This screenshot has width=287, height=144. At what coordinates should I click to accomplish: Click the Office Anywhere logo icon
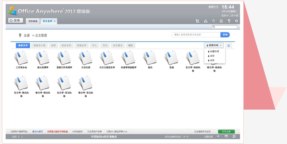coord(12,11)
